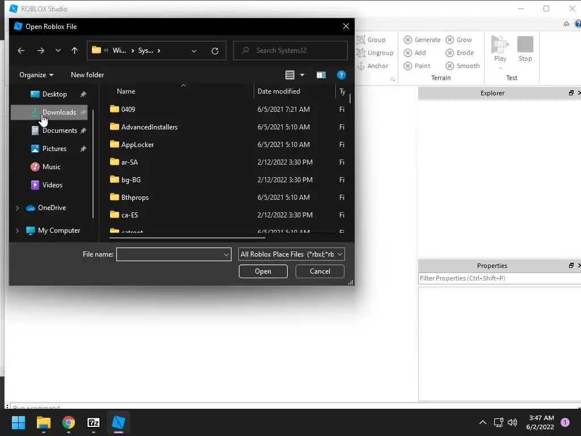Refresh the System32 folder listing
Screen dimensions: 581x436
tap(215, 51)
